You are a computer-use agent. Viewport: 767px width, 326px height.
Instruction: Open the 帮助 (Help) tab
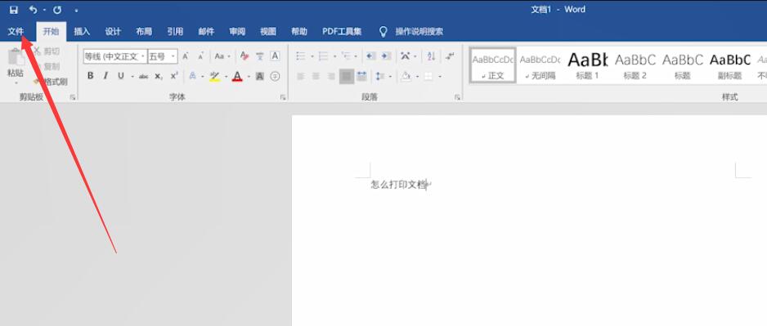[299, 32]
